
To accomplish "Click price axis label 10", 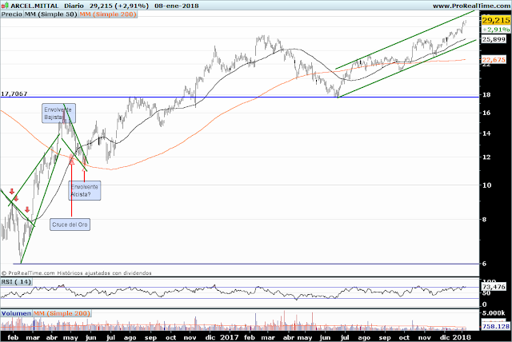I will [486, 185].
